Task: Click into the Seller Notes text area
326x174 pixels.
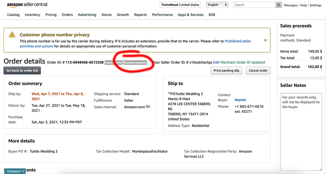Action: click(x=301, y=132)
